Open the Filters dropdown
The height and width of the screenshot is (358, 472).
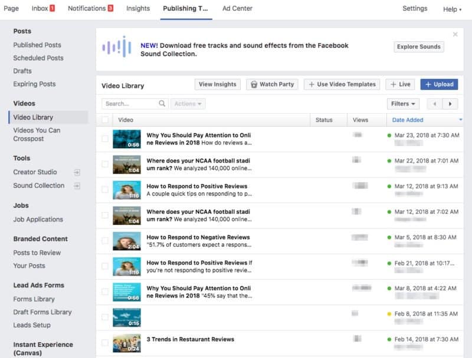pos(403,104)
